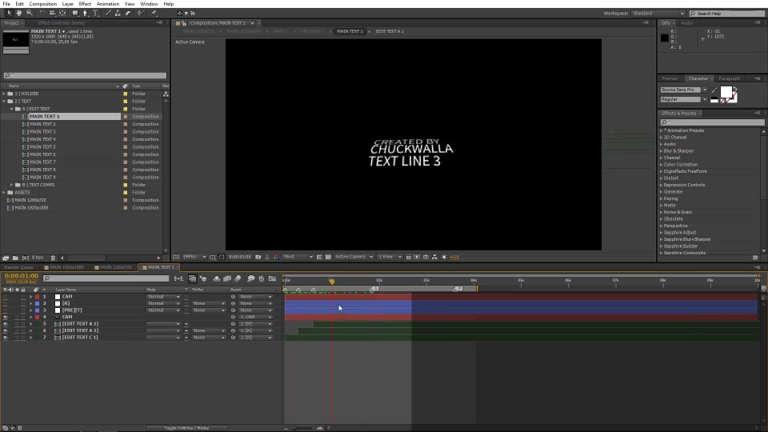
Task: Toggle transparency grid in viewer
Action: click(328, 257)
